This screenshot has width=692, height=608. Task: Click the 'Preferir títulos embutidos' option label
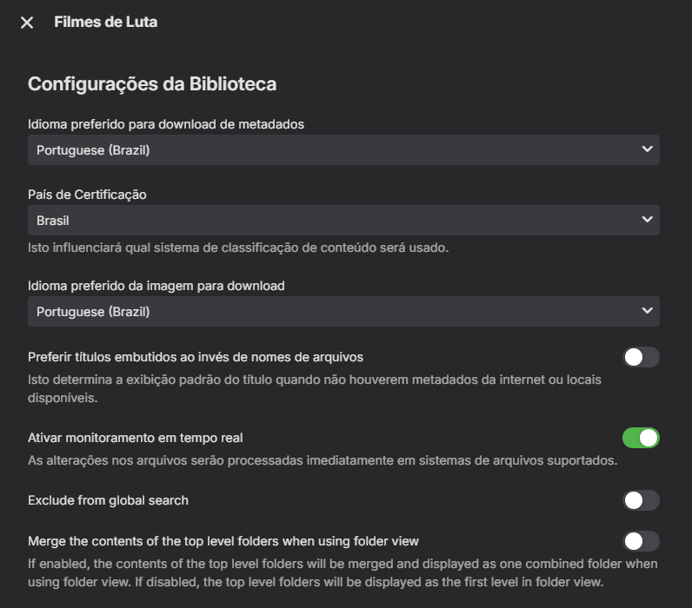pyautogui.click(x=196, y=357)
